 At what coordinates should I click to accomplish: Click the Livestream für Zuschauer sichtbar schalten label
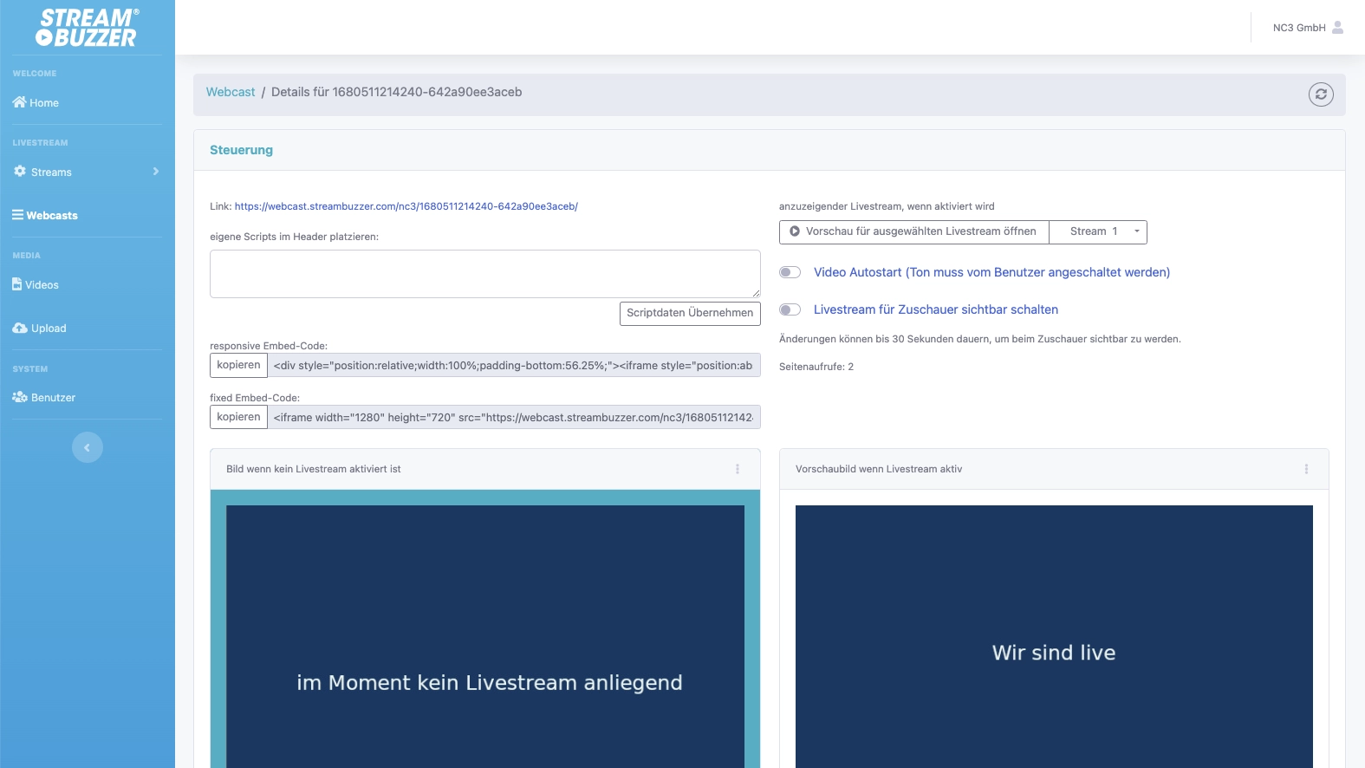(936, 309)
